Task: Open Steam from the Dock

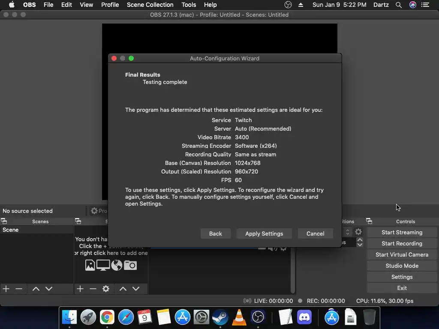Action: (x=220, y=317)
